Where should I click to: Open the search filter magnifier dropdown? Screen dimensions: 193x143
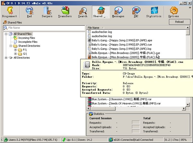(x=5, y=28)
